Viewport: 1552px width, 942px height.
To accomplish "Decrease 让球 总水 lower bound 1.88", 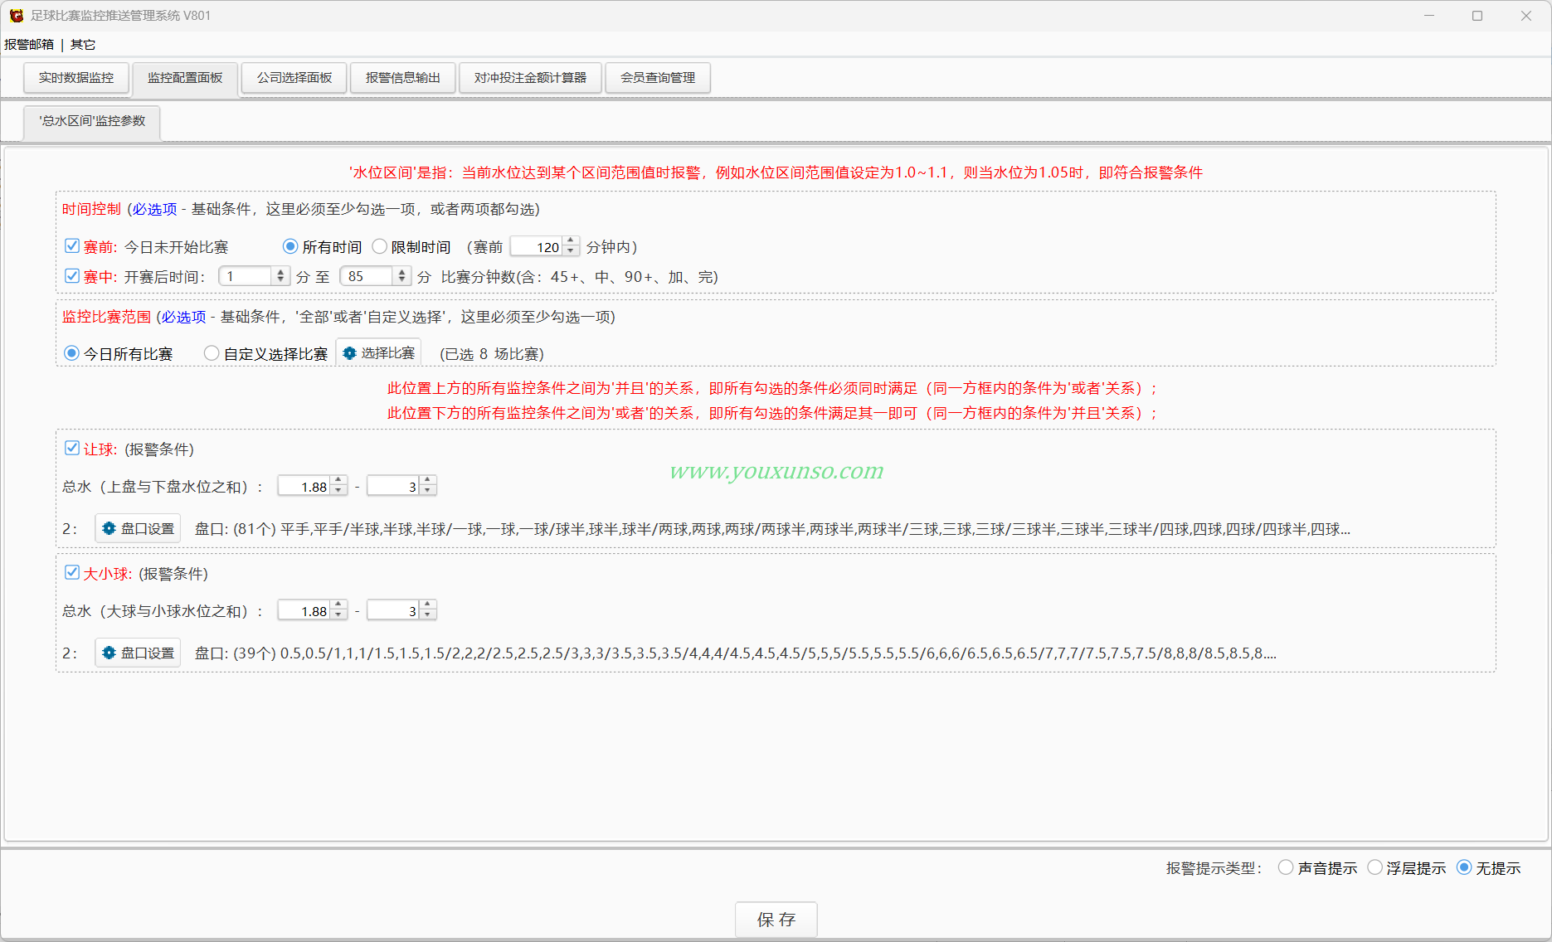I will point(338,491).
